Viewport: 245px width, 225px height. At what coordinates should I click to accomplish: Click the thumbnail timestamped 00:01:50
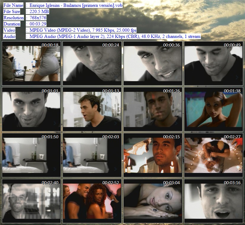tap(31, 155)
